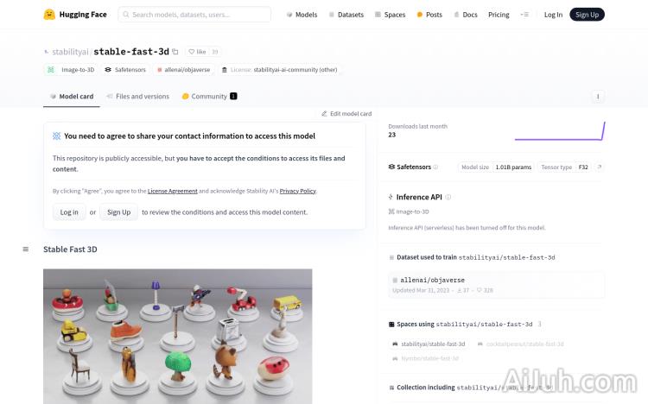Image resolution: width=648 pixels, height=404 pixels.
Task: Select the allenai/objaverse dataset tag
Action: (183, 70)
